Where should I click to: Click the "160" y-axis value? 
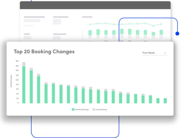(17, 66)
